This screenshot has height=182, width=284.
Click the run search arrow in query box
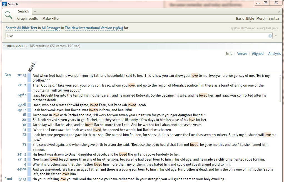(x=270, y=36)
